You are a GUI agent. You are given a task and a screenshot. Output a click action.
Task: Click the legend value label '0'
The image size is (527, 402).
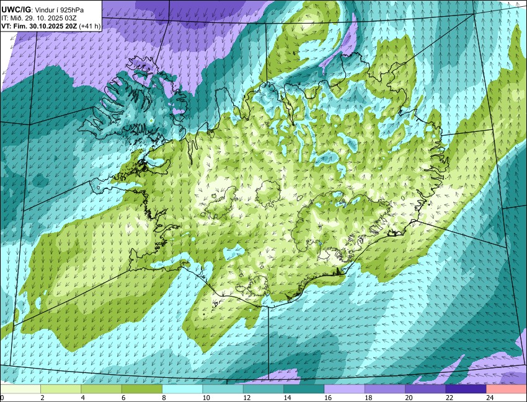[x=2, y=398]
